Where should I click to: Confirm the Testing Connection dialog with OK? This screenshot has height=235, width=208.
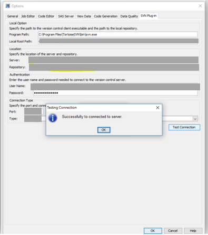104,130
